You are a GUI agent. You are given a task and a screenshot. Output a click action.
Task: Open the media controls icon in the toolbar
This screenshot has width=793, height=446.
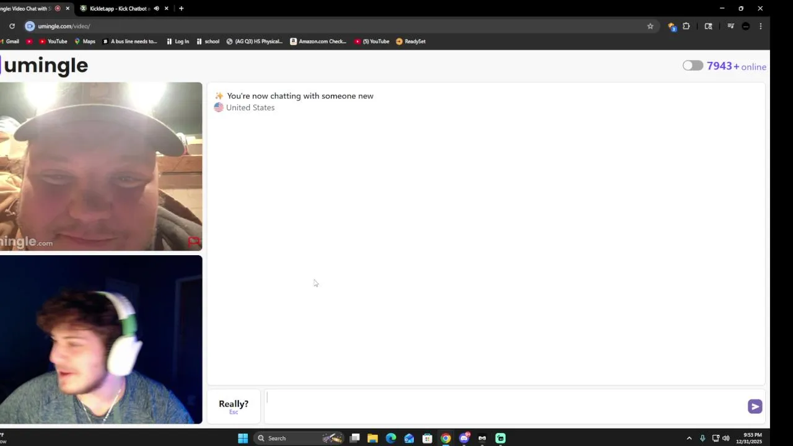730,26
